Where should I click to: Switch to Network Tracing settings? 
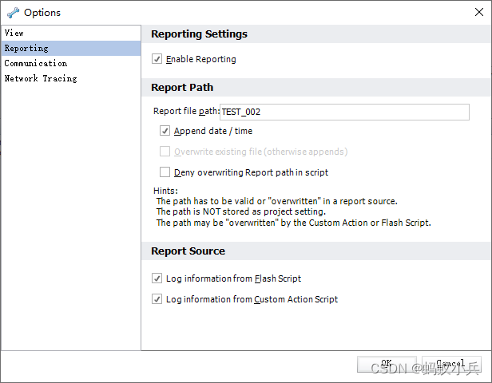click(x=41, y=79)
